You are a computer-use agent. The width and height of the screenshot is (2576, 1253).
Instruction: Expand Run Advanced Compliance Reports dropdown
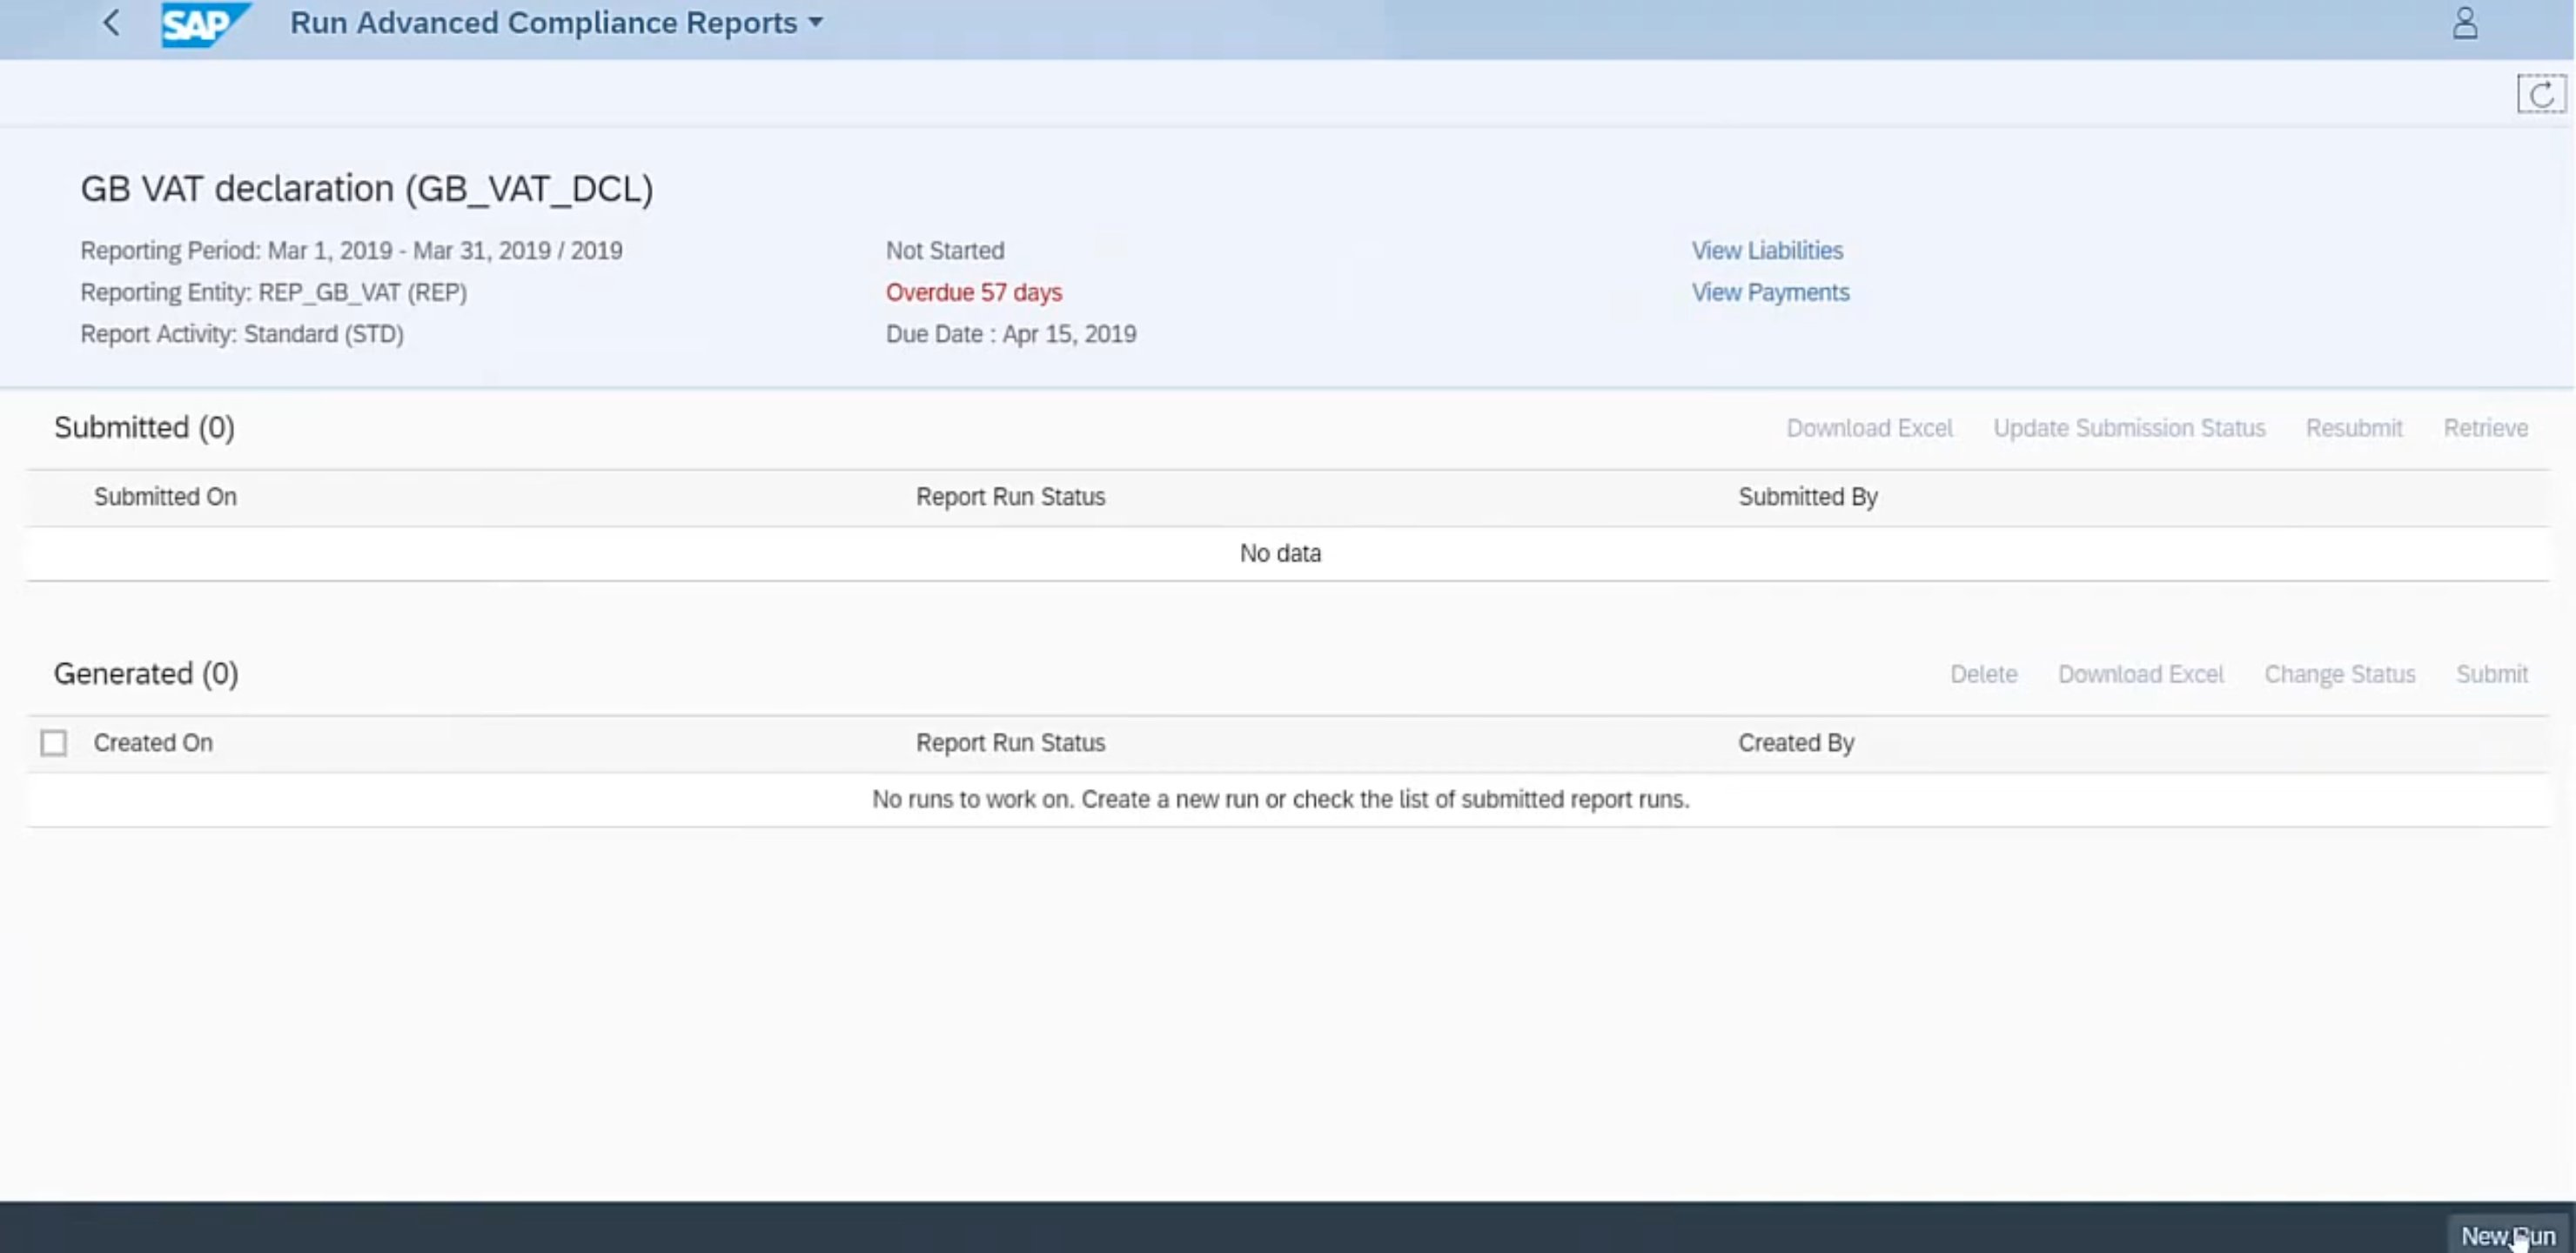click(816, 23)
